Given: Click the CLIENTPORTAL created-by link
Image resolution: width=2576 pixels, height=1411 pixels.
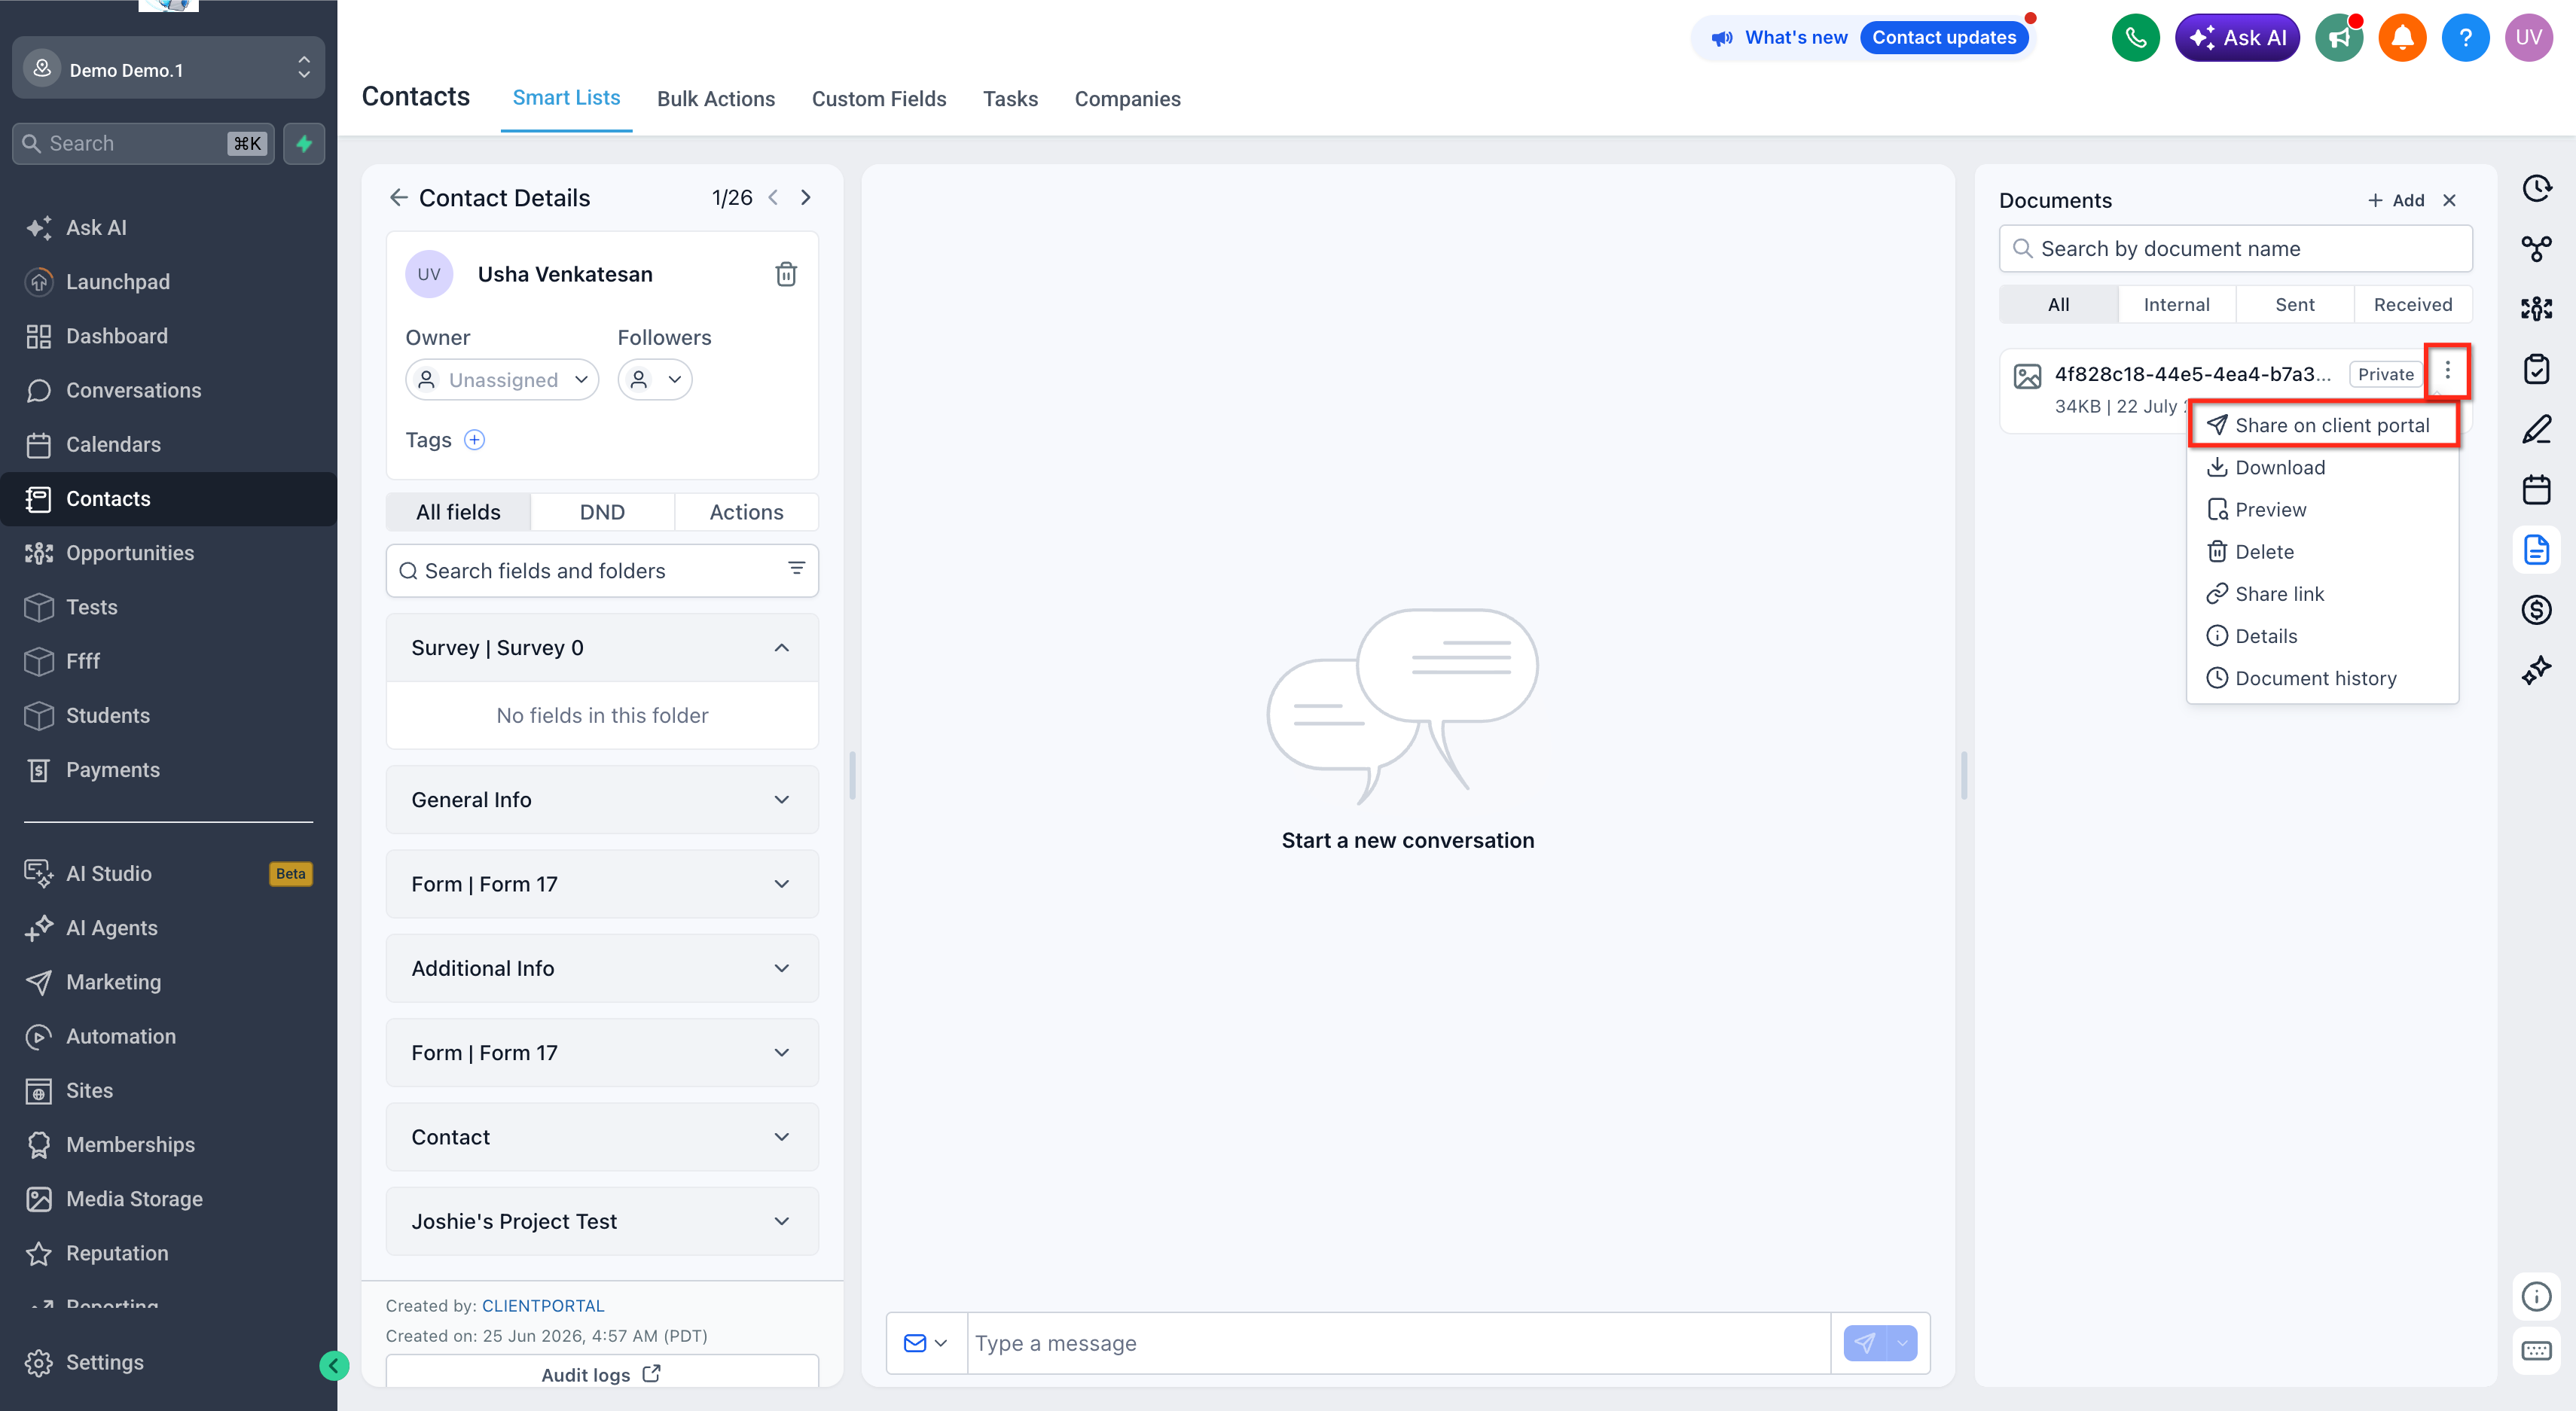Looking at the screenshot, I should pyautogui.click(x=543, y=1306).
